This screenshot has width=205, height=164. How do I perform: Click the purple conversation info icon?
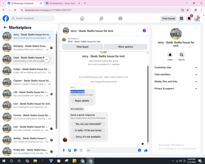click(144, 31)
